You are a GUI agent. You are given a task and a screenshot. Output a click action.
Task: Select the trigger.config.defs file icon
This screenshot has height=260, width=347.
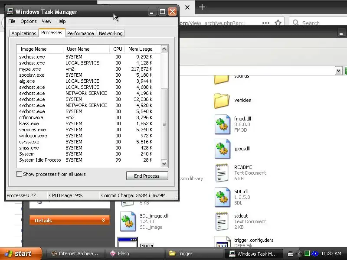point(223,241)
